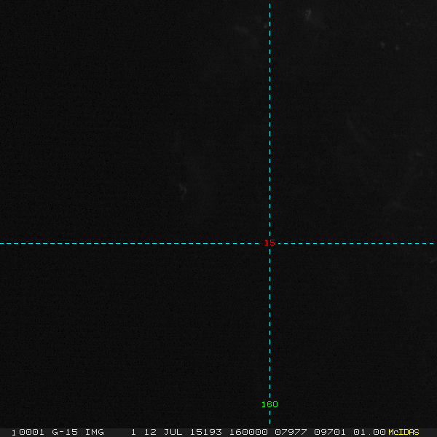Click the red 15 latitude label
The height and width of the screenshot is (437, 437).
click(x=269, y=243)
